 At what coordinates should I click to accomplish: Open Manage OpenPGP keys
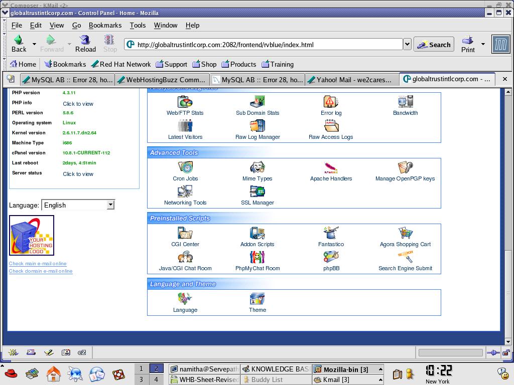(x=405, y=168)
